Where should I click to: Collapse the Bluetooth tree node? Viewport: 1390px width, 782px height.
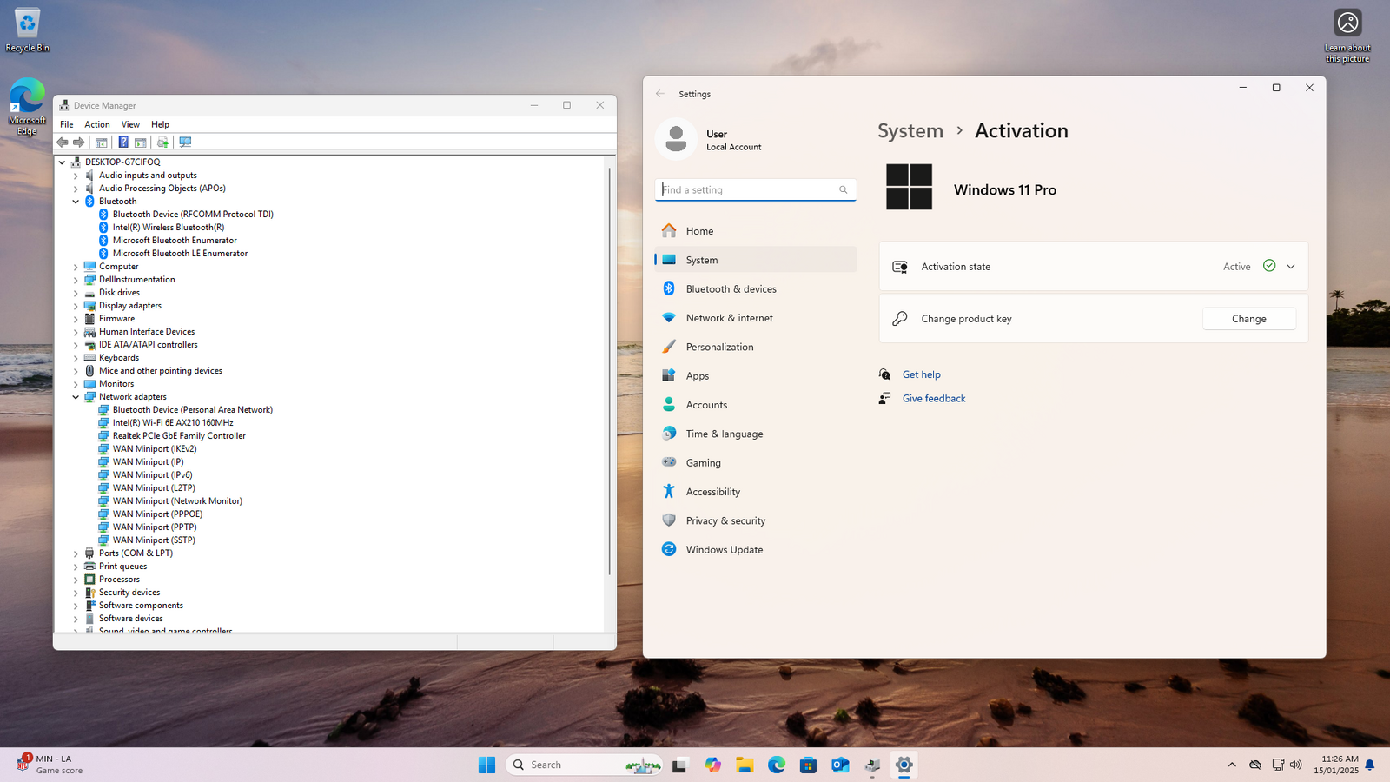coord(76,202)
